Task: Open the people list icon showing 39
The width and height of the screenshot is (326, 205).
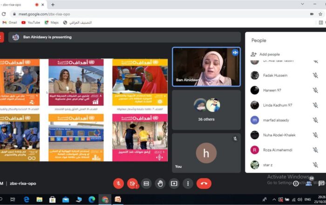Action: click(308, 183)
